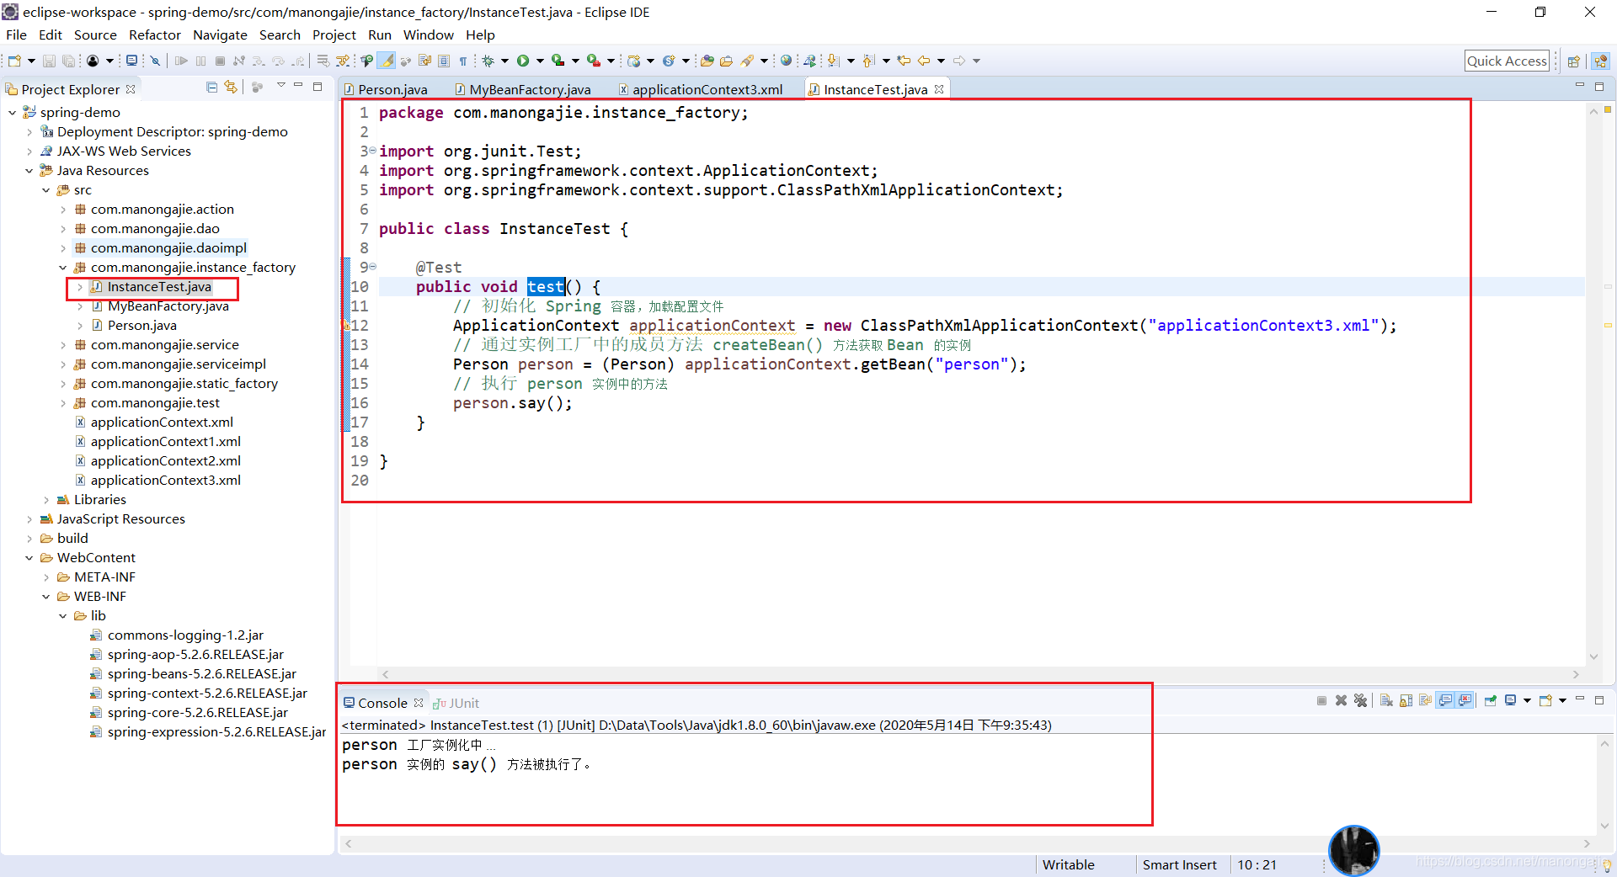Click the editor horizontal scrollbar
1617x877 pixels.
(x=981, y=674)
